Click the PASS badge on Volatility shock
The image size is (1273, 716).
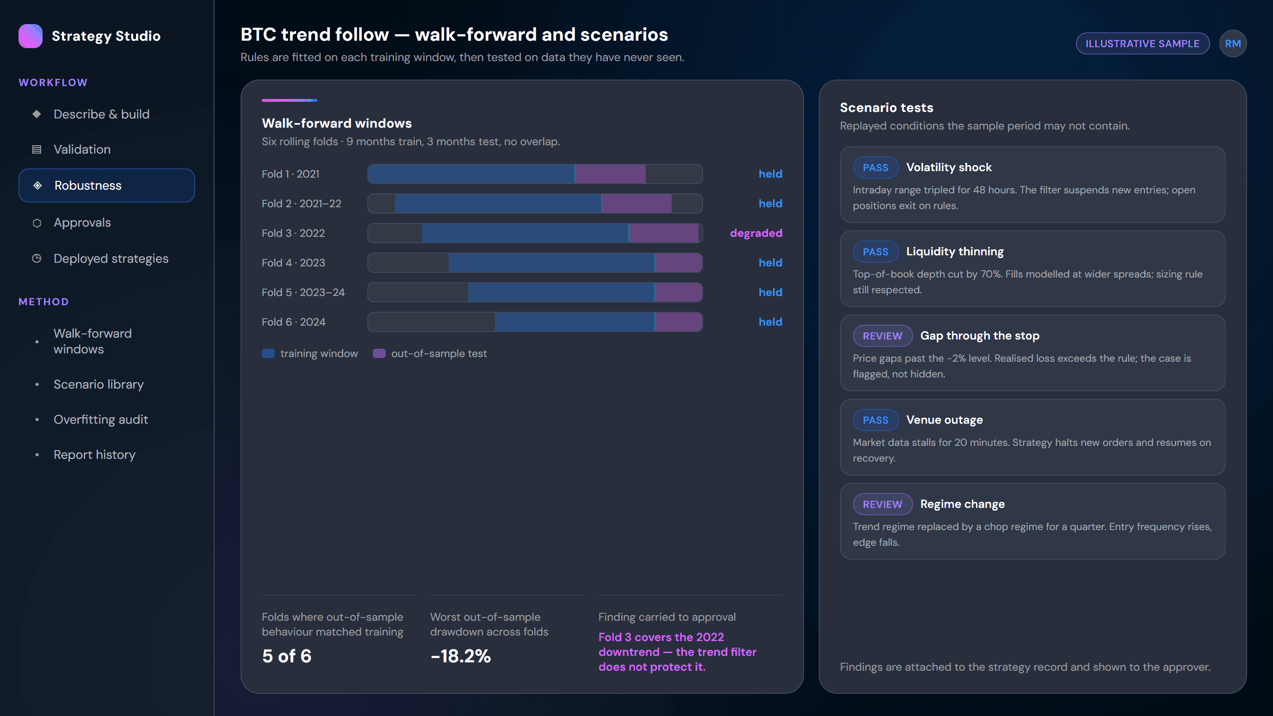tap(875, 167)
